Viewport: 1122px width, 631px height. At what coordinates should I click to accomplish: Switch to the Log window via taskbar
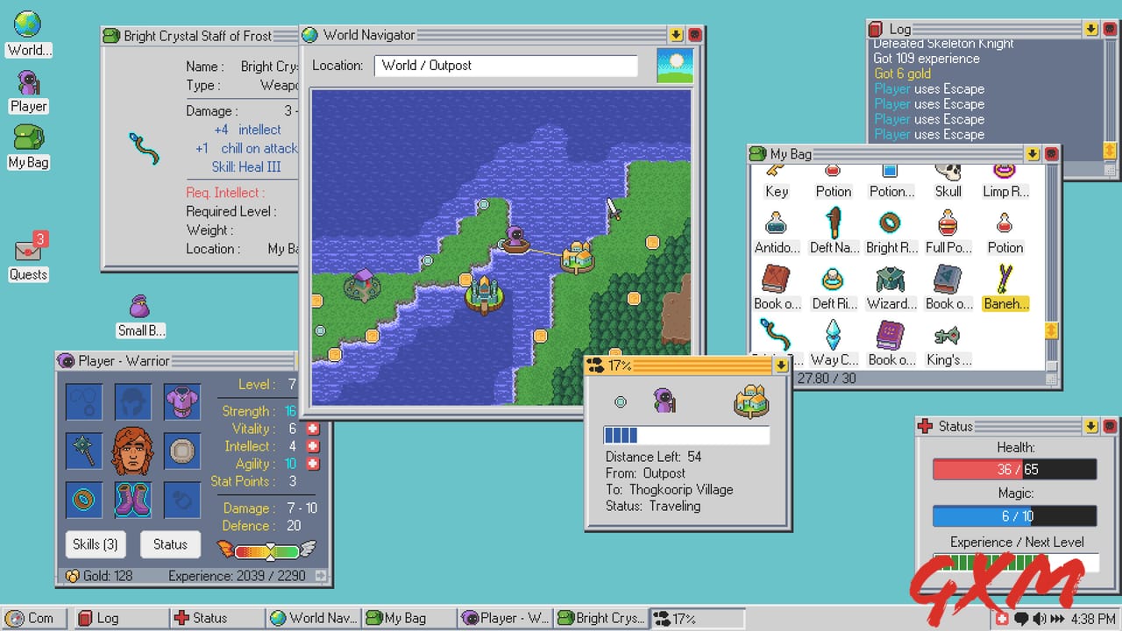click(x=121, y=618)
